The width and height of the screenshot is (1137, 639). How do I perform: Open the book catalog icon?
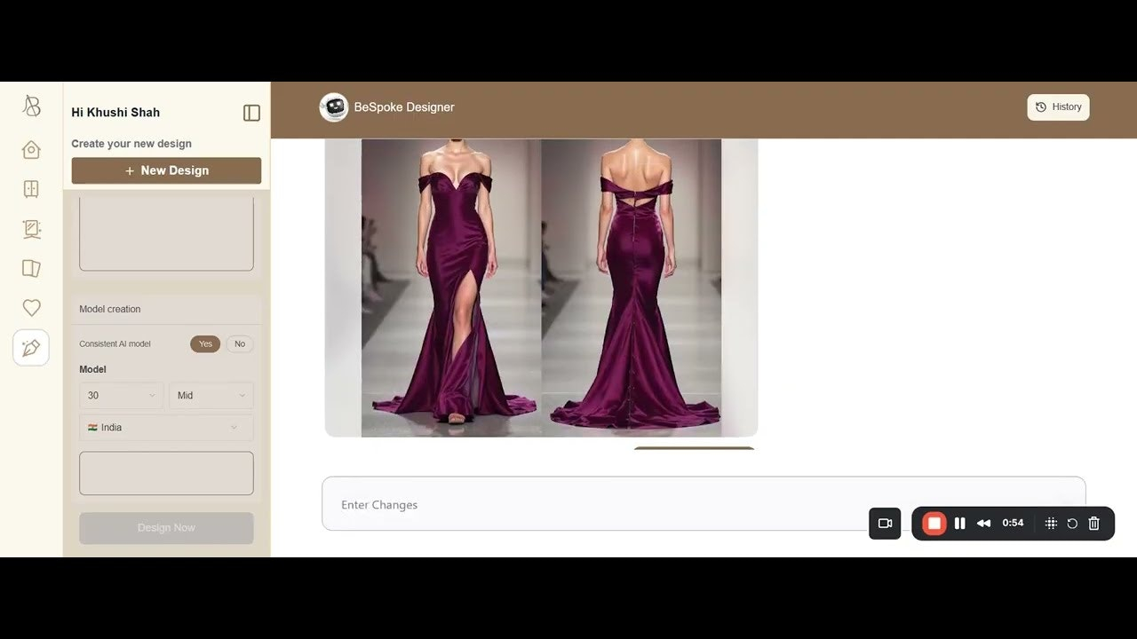[31, 268]
